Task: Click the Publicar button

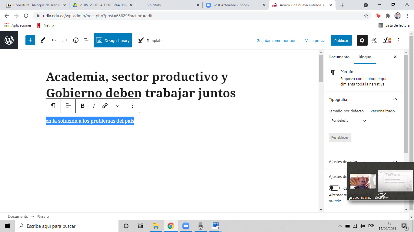Action: click(341, 40)
